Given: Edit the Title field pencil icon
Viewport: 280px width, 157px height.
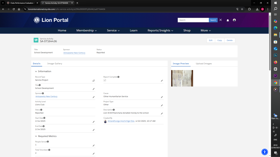Looking at the screenshot, I should tap(94, 89).
